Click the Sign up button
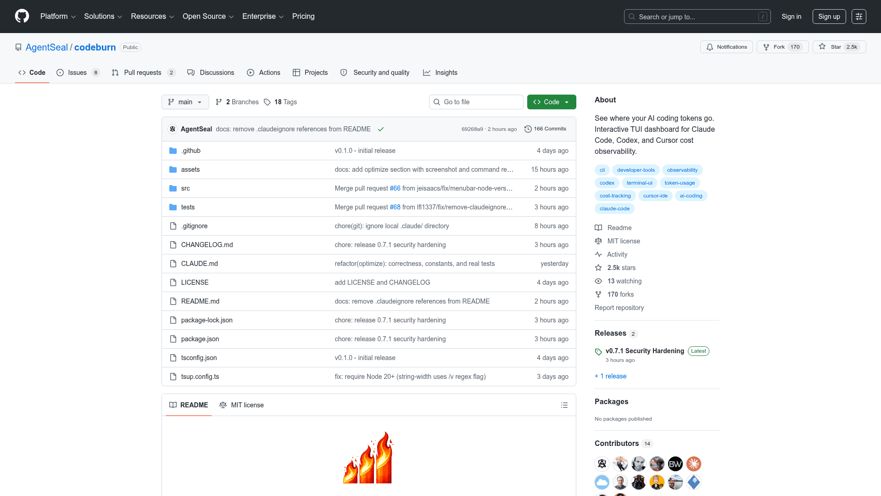The image size is (881, 496). [x=829, y=16]
